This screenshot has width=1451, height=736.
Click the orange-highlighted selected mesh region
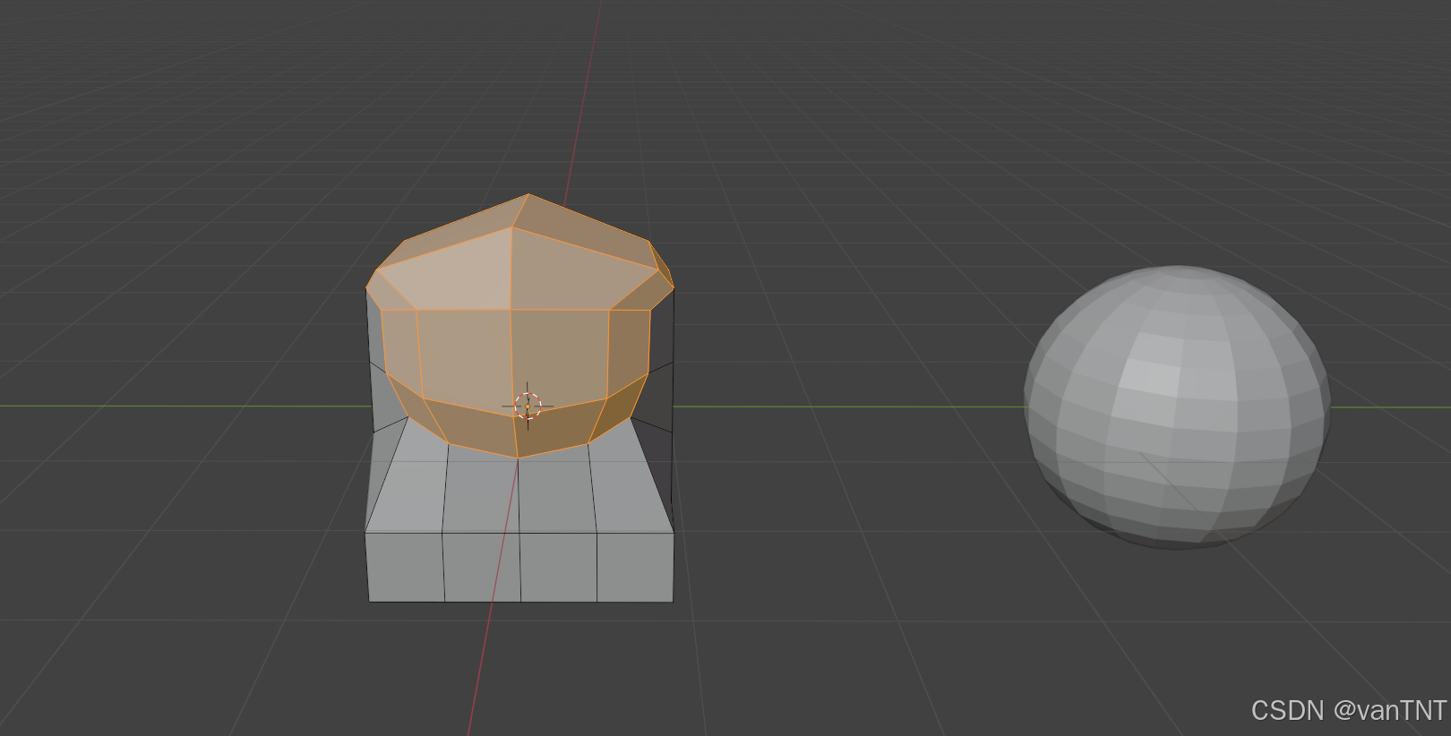coord(519,327)
